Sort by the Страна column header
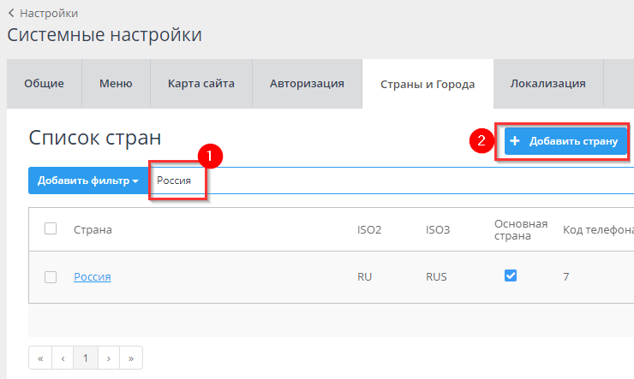 [x=93, y=229]
